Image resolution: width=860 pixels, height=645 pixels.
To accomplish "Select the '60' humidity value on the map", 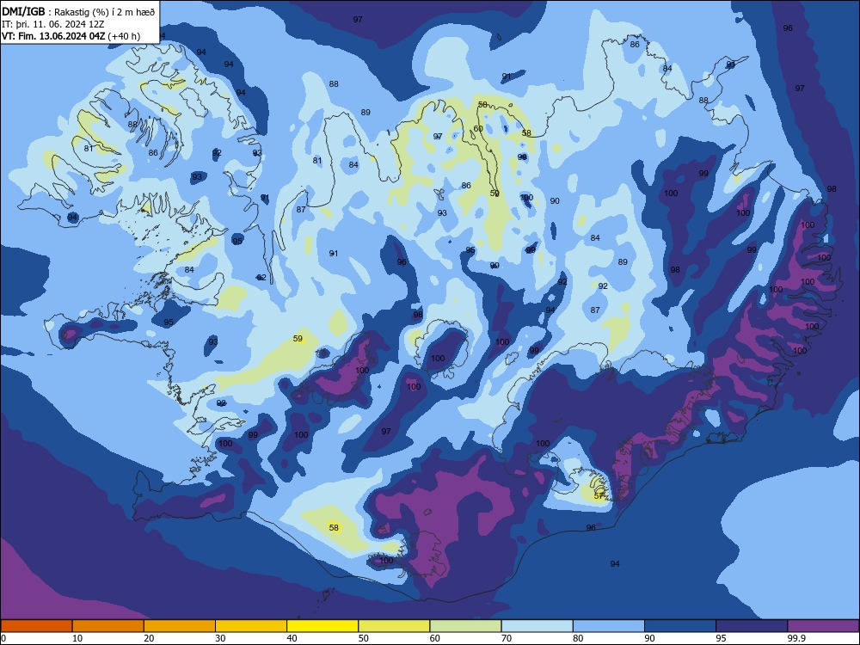I will [478, 129].
